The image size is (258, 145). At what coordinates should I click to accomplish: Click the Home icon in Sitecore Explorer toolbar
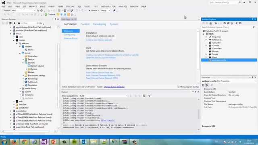(x=10, y=23)
